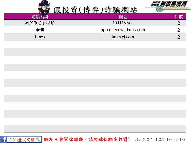Click the URL app.rnfenqwndams.com
The width and height of the screenshot is (191, 143).
(x=123, y=30)
